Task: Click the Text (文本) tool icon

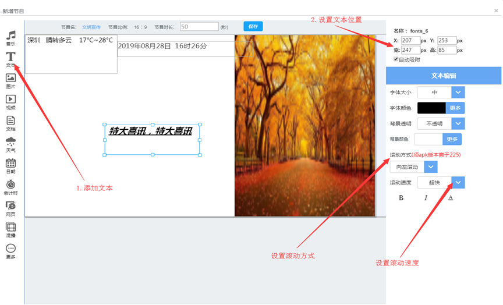Action: 10,58
